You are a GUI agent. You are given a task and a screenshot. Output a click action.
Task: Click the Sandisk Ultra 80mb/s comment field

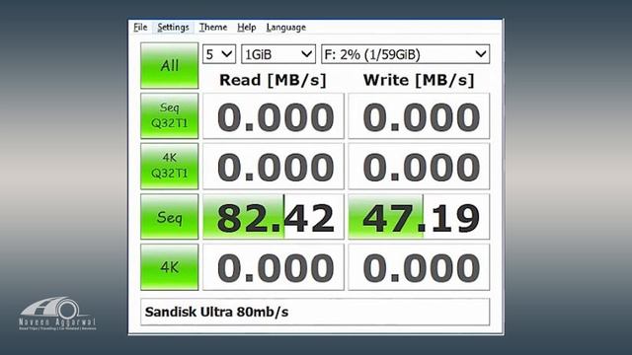point(315,312)
